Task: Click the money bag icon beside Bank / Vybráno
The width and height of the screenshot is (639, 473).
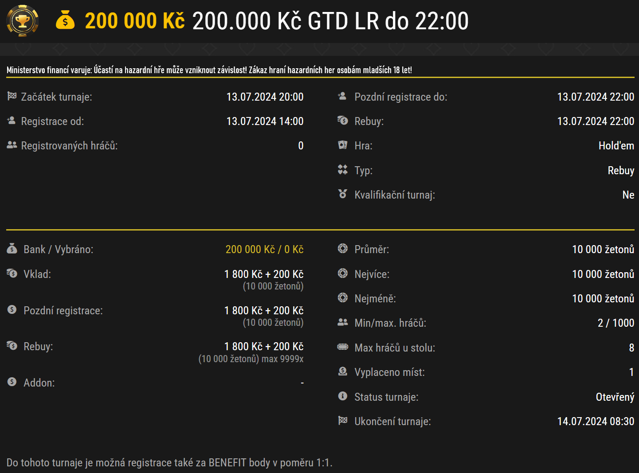Action: [12, 248]
